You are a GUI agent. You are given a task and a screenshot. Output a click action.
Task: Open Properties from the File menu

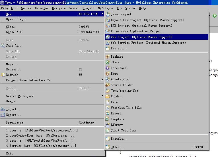tap(52, 123)
